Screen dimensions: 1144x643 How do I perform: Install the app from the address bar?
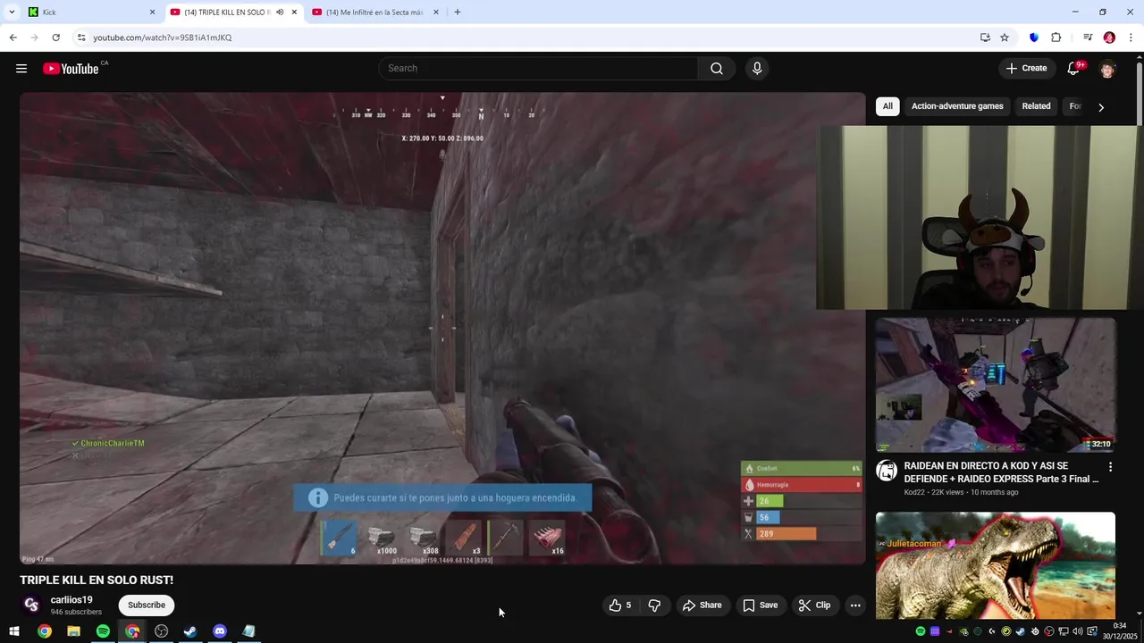click(985, 38)
